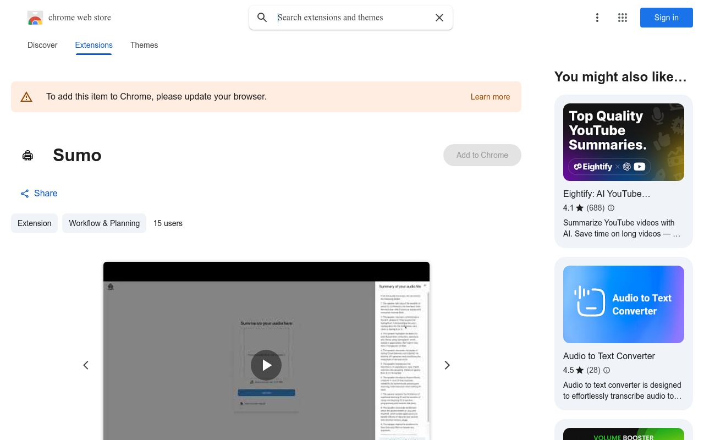Click the Share link
Image resolution: width=704 pixels, height=440 pixels.
[x=39, y=193]
